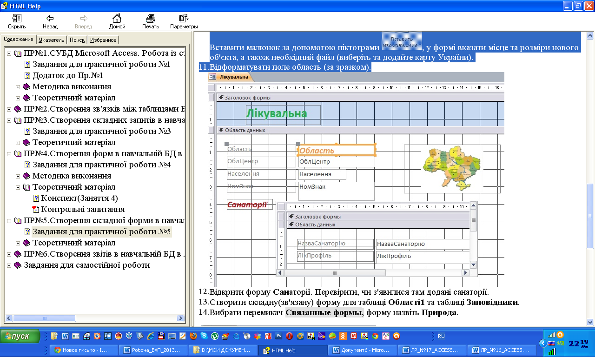Click the Контрольні запитання page icon

[x=36, y=210]
